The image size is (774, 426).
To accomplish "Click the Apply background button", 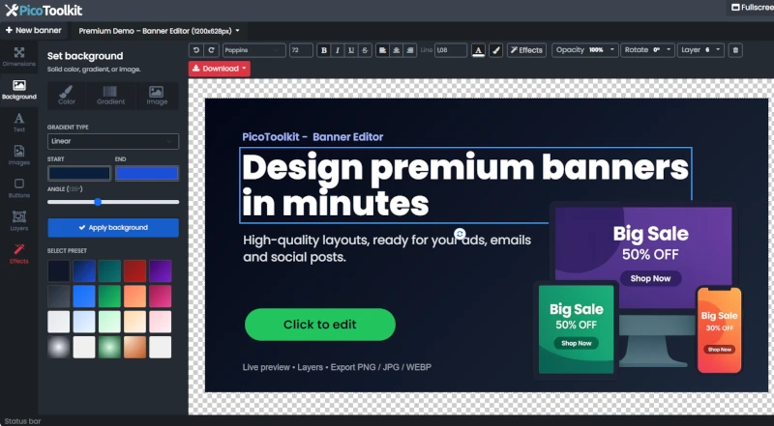I will 112,228.
